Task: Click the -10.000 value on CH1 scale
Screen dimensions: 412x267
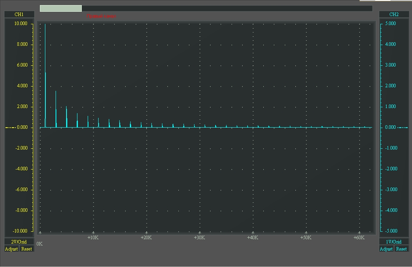Action: pos(20,231)
